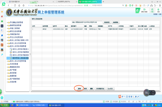Open 热点资讯 in the browser status bar
This screenshot has height=107, width=162.
tap(123, 101)
